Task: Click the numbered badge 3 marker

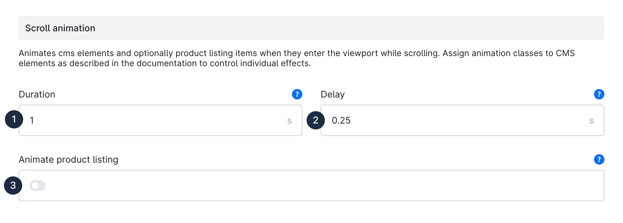Action: 13,186
